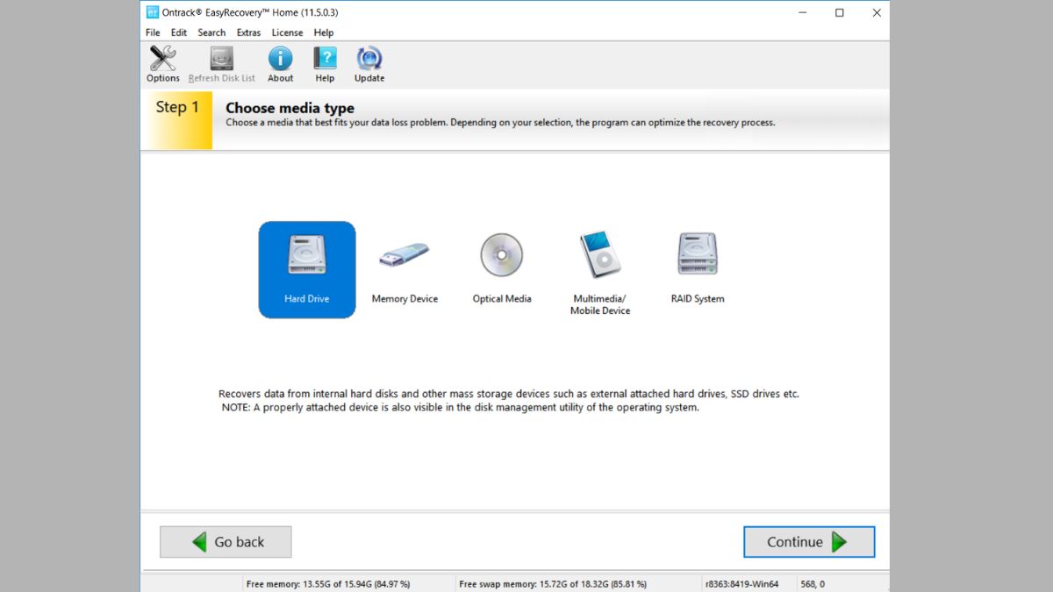Image resolution: width=1053 pixels, height=592 pixels.
Task: Click the Refresh Disk List icon
Action: pos(222,58)
